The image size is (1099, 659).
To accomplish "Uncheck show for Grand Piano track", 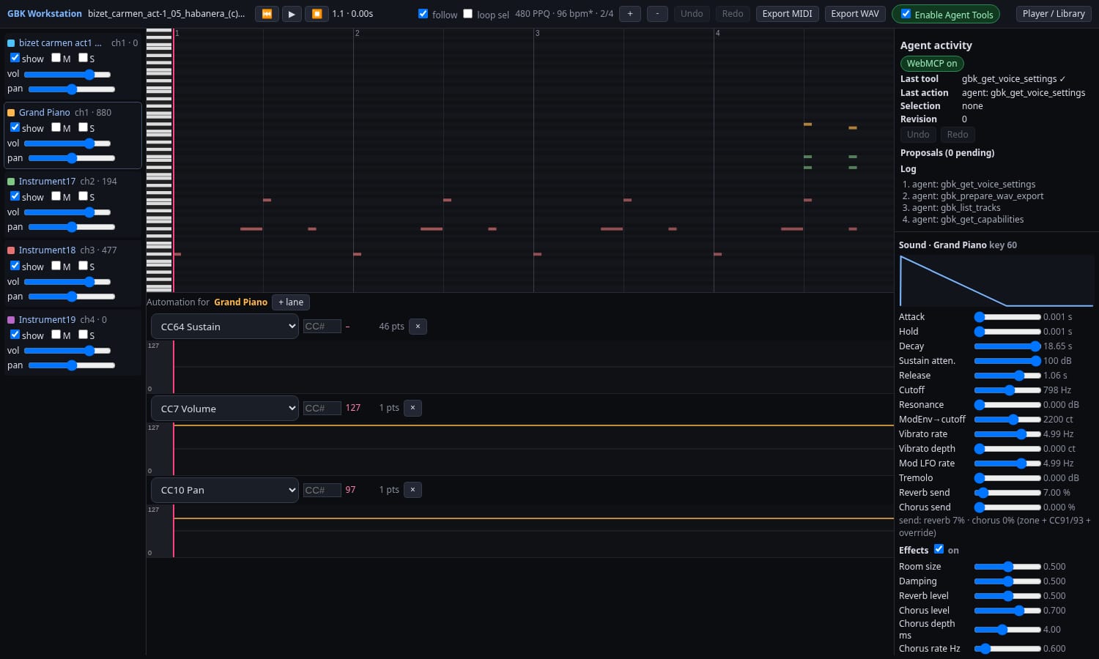I will (15, 127).
